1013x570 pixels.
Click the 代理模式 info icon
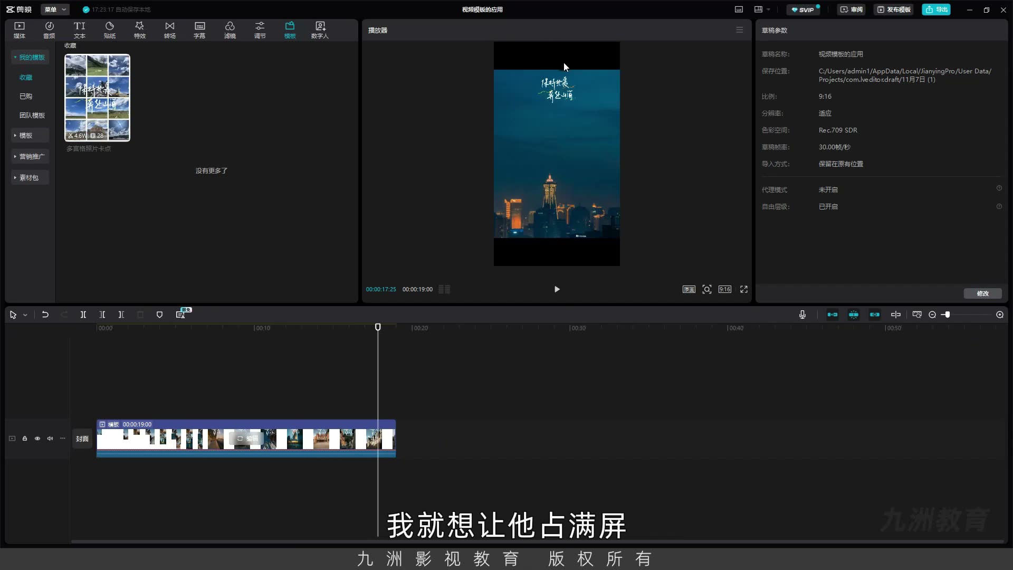tap(999, 188)
